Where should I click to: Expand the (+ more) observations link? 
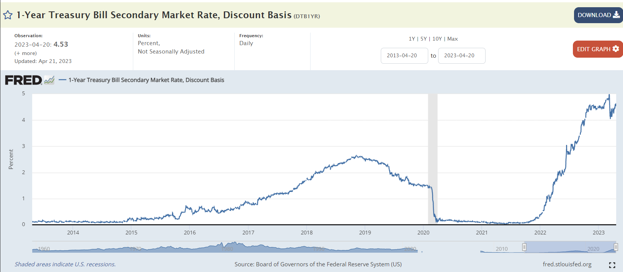(x=25, y=53)
